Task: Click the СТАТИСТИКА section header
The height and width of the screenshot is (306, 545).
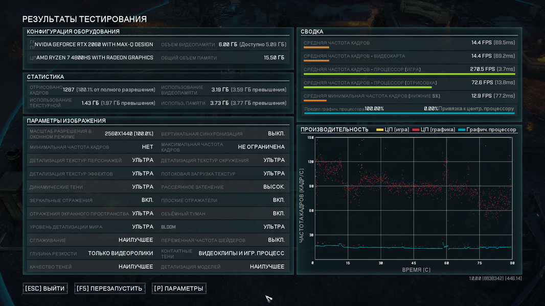Action: click(46, 76)
